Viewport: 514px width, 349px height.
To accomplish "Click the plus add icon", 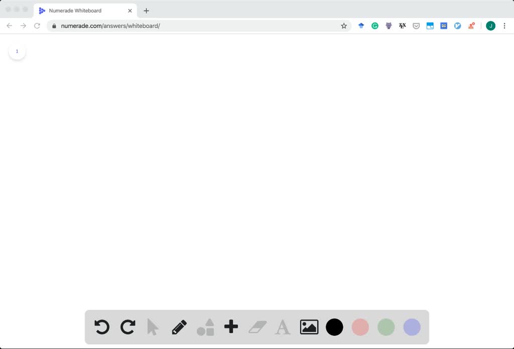I will click(x=231, y=327).
